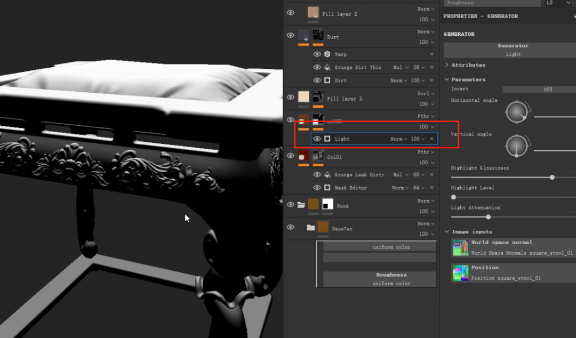Toggle visibility of Grunge Dirt Thin

tap(317, 67)
